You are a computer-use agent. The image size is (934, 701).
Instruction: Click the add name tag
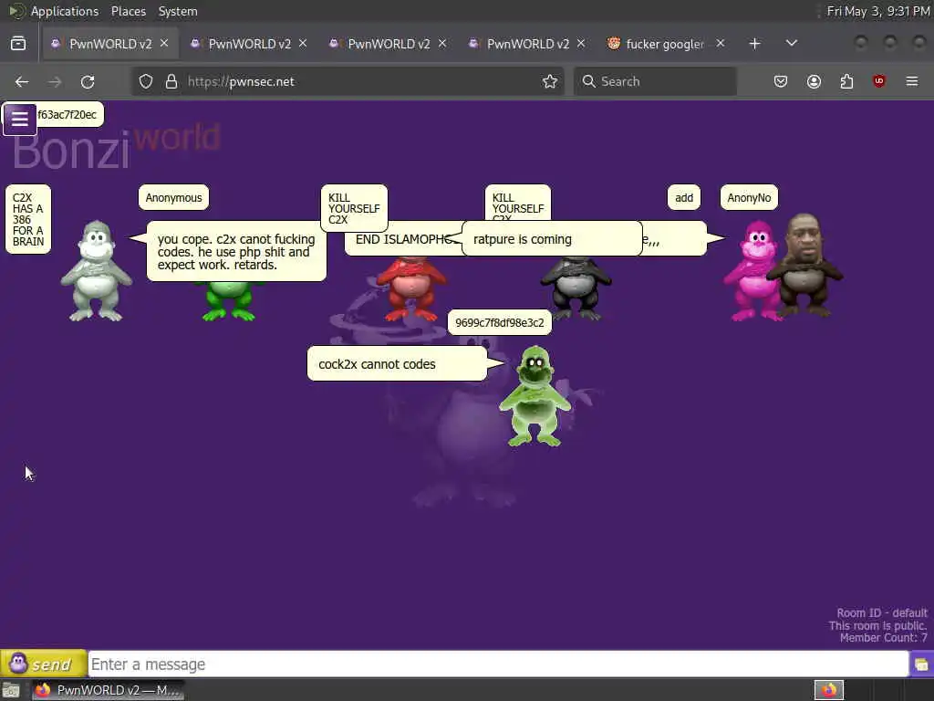[684, 197]
